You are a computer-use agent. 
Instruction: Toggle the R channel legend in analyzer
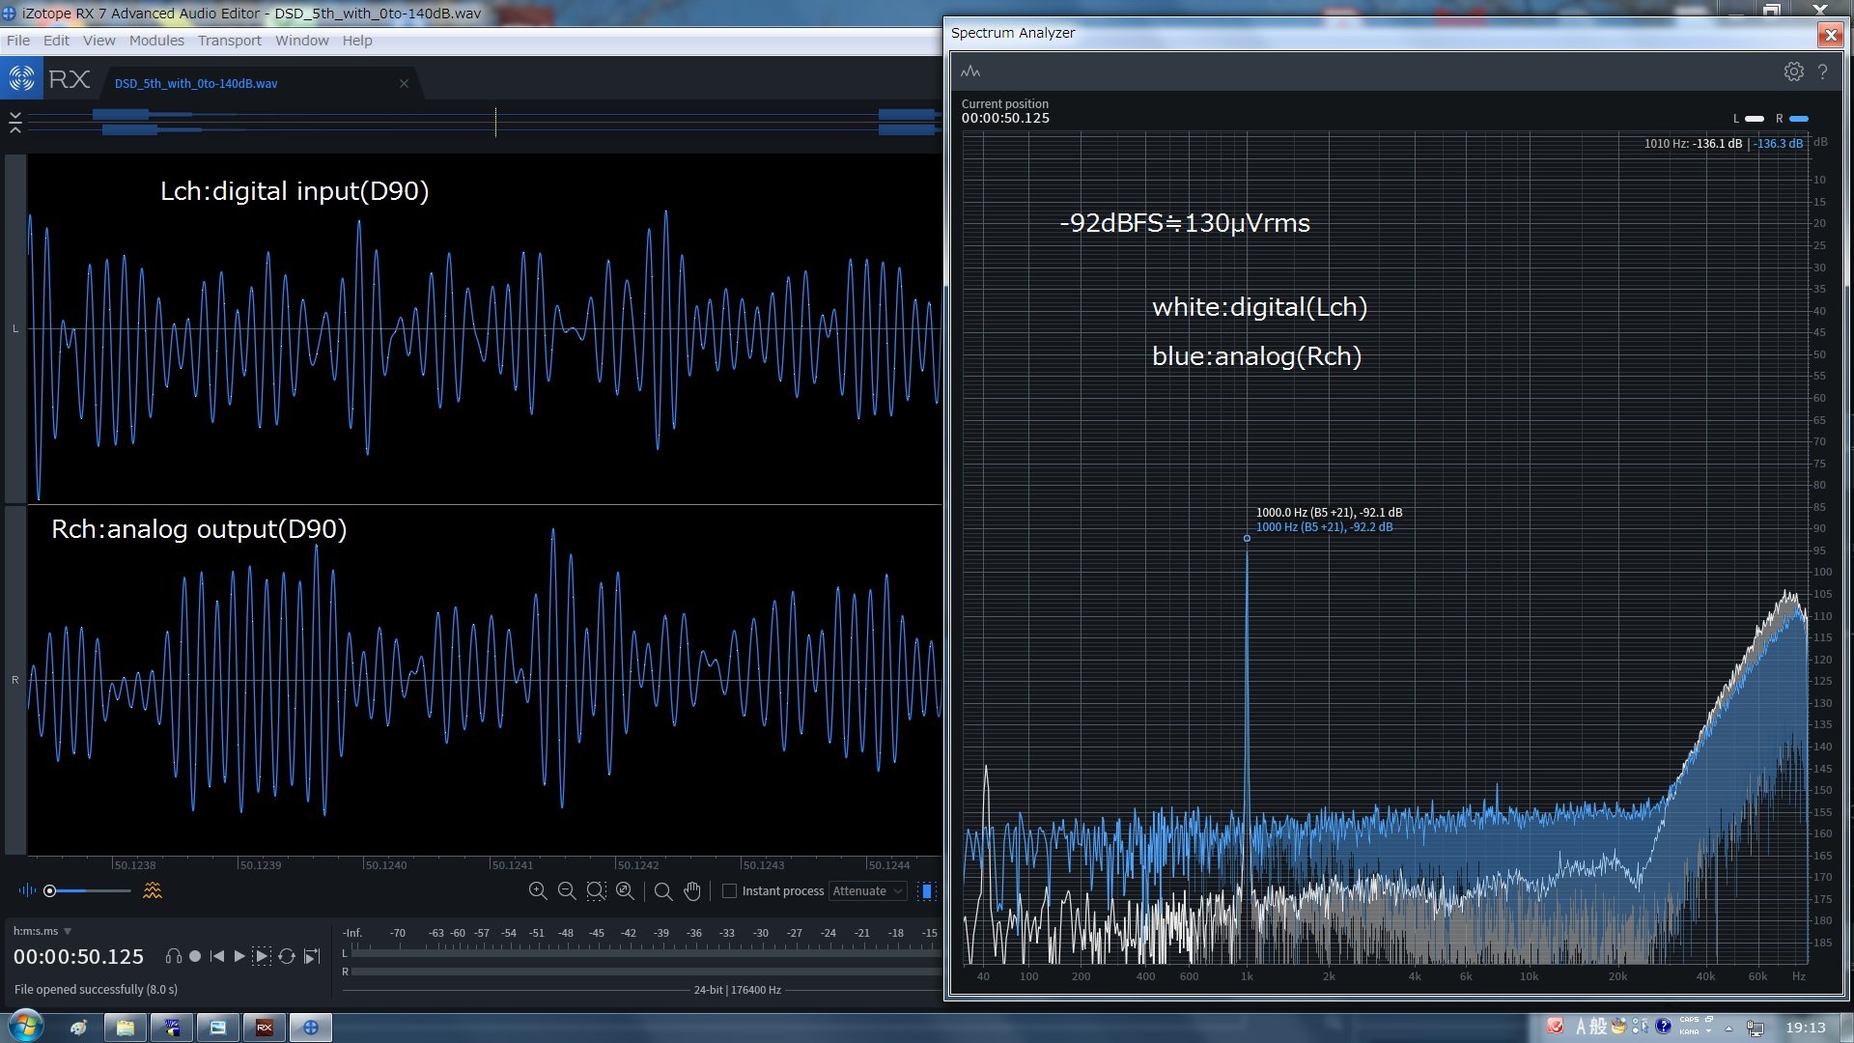(x=1792, y=119)
